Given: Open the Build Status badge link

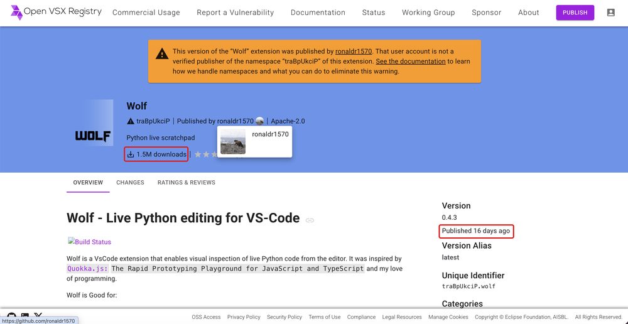Looking at the screenshot, I should 90,242.
